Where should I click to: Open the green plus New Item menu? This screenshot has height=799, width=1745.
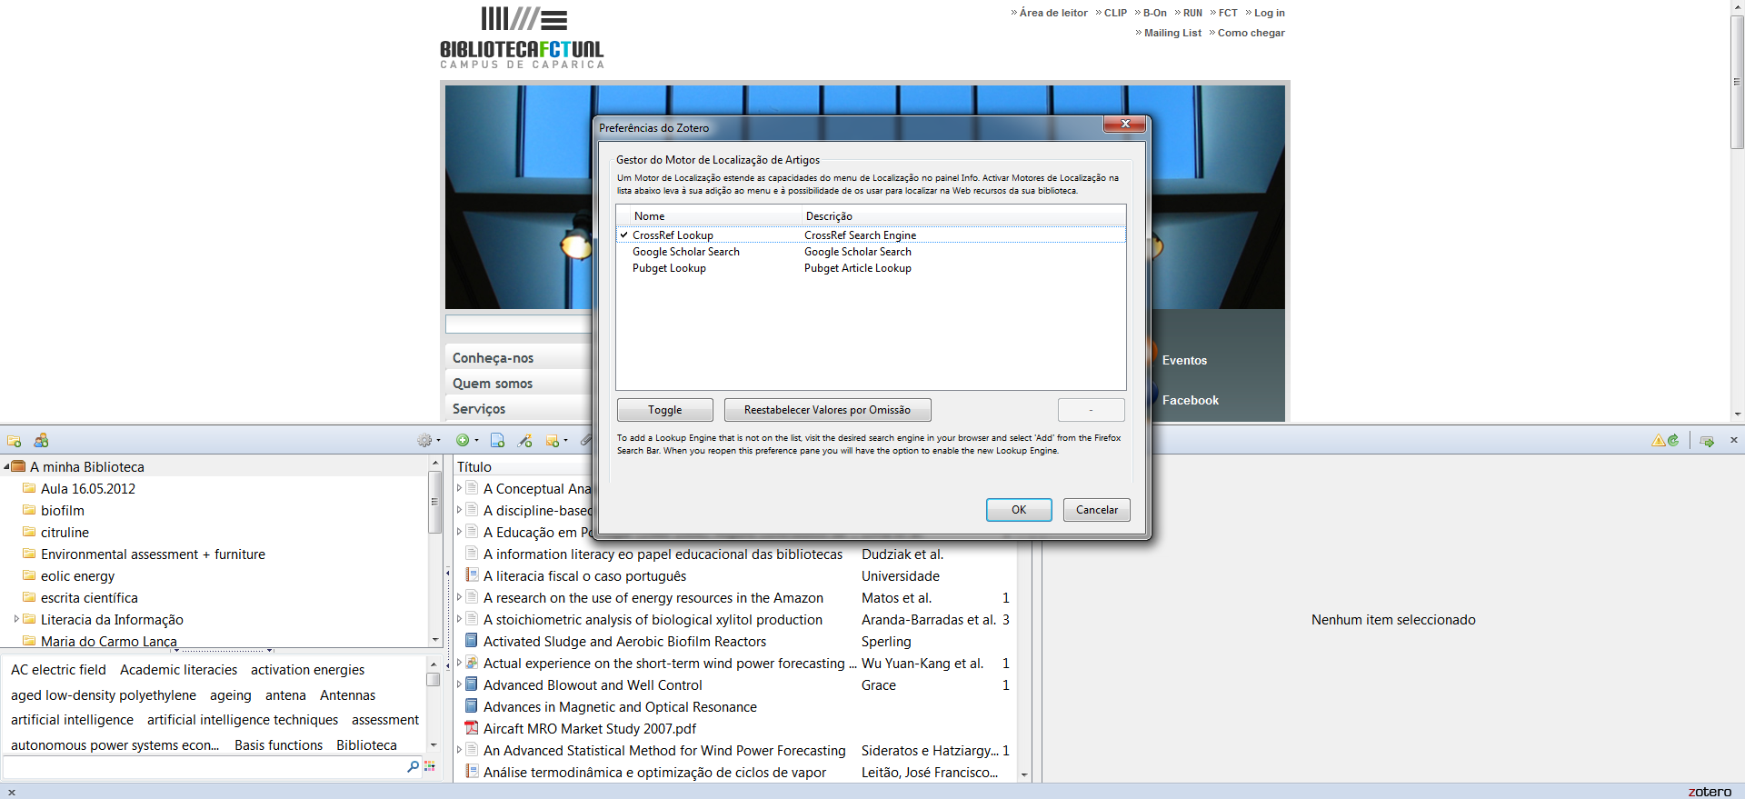coord(466,441)
